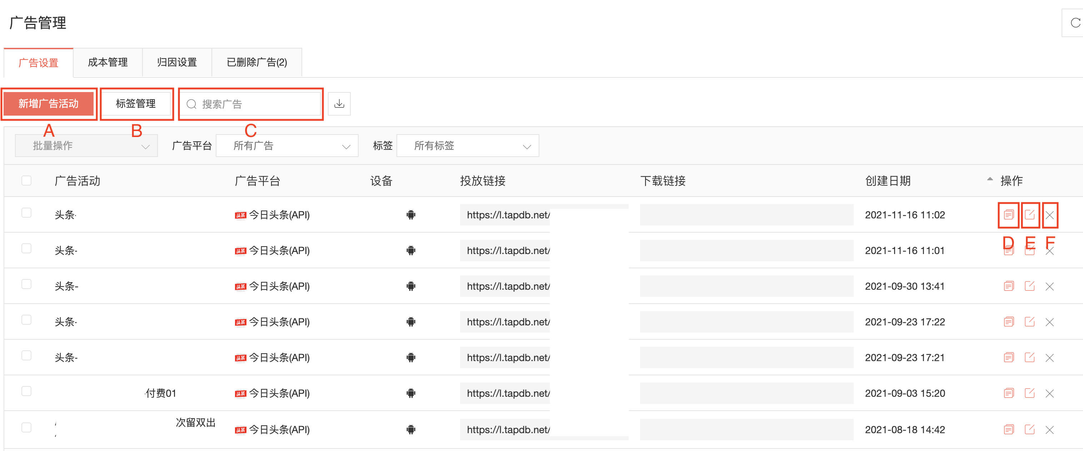Switch to the 成本管理 tab
The height and width of the screenshot is (451, 1083).
[x=108, y=62]
